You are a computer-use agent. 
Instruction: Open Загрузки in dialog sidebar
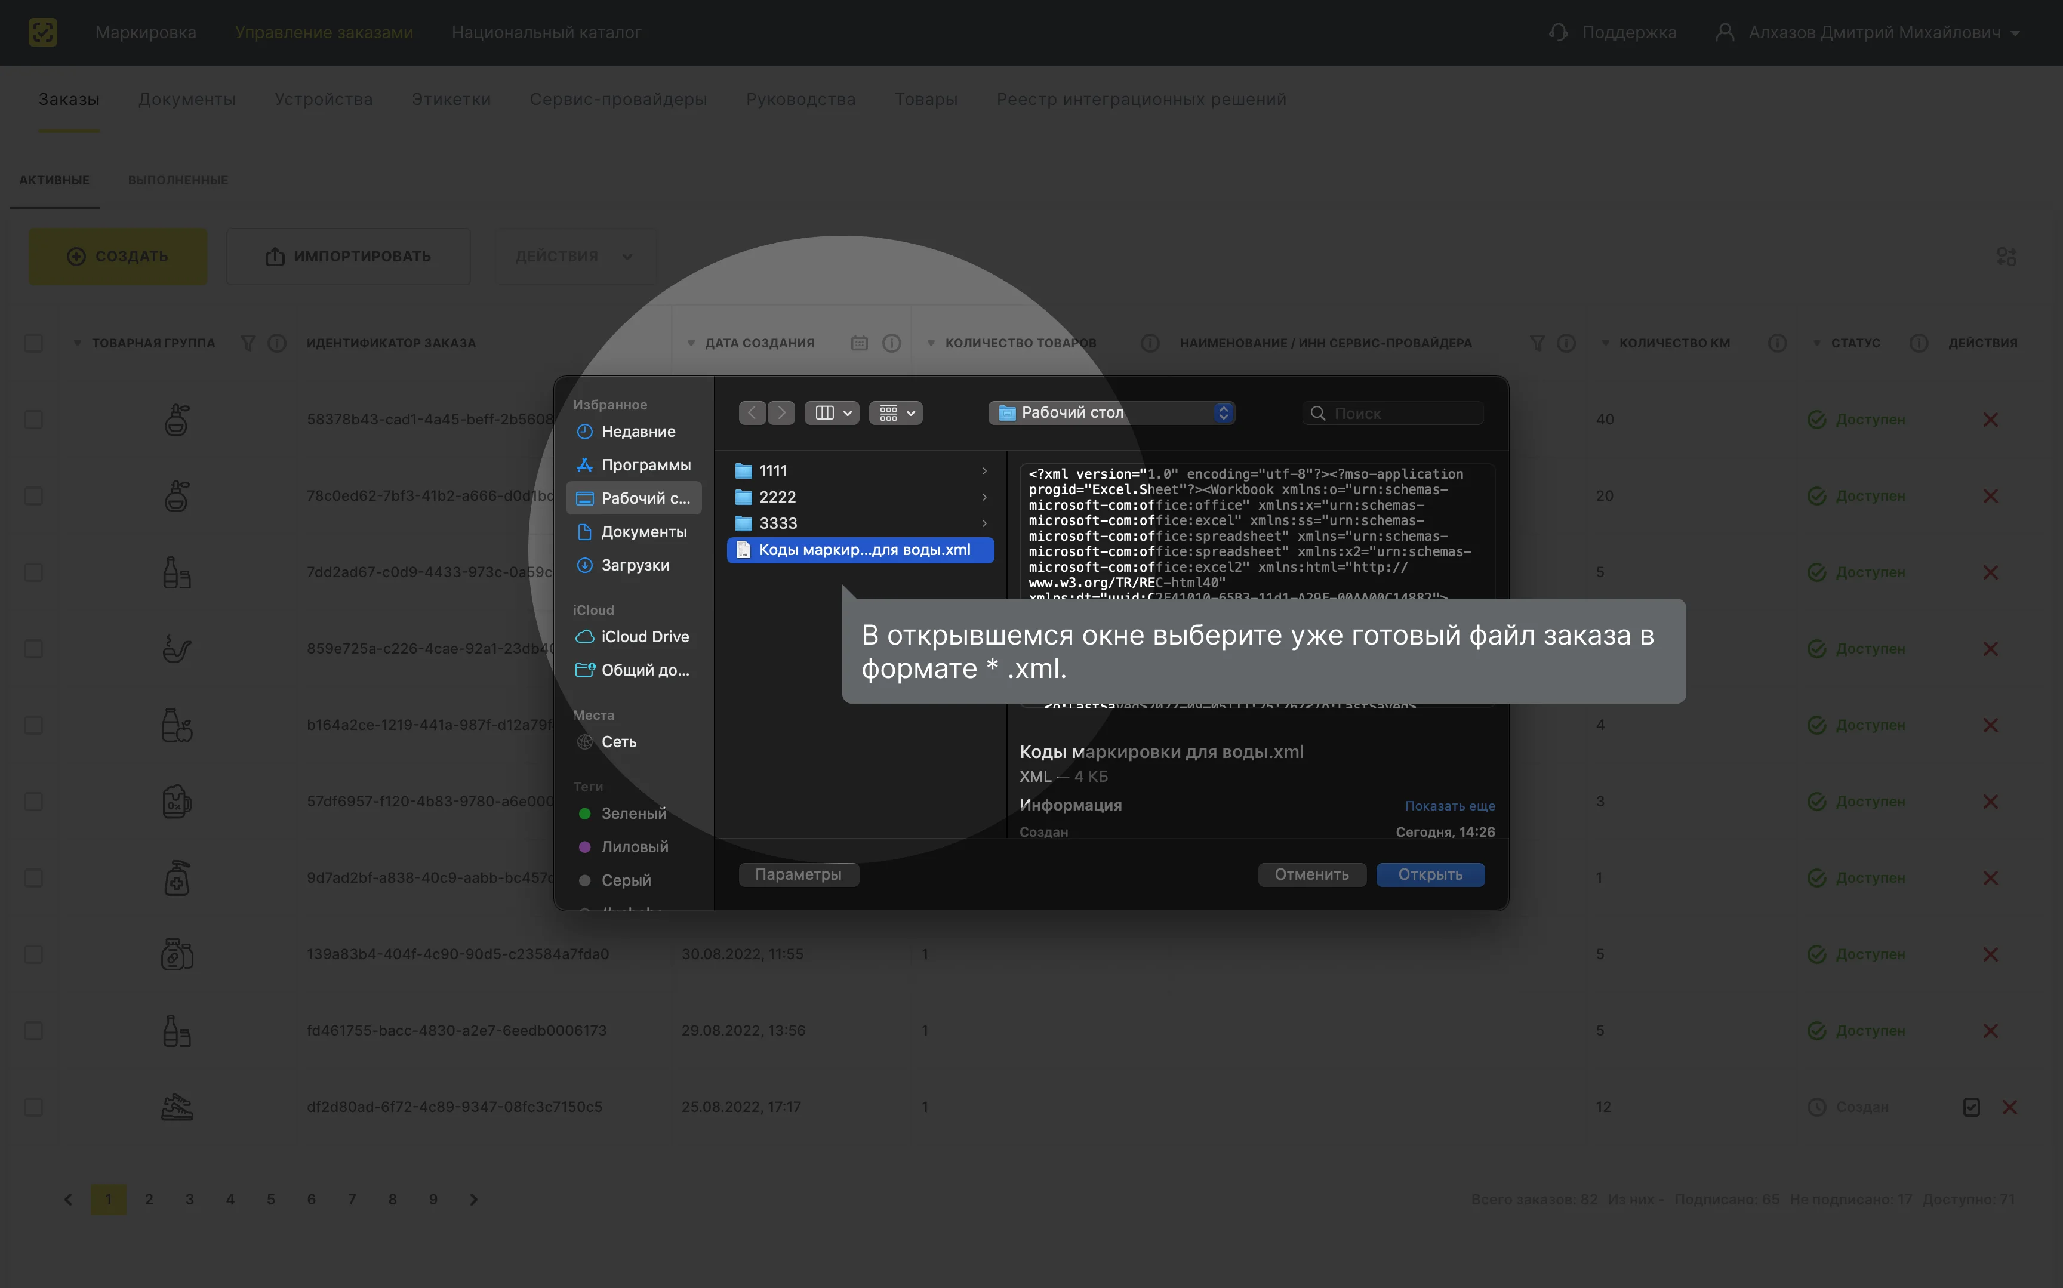[635, 565]
